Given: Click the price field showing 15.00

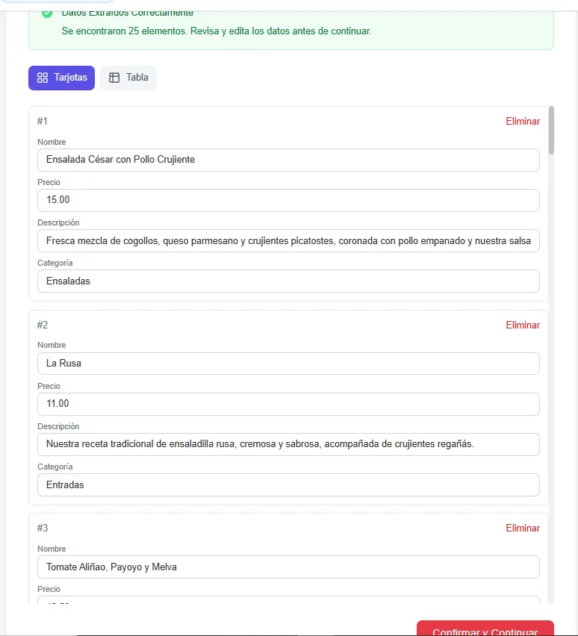Looking at the screenshot, I should point(288,200).
